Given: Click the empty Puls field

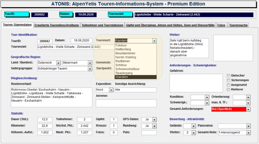Looking at the screenshot, I should (149, 132).
